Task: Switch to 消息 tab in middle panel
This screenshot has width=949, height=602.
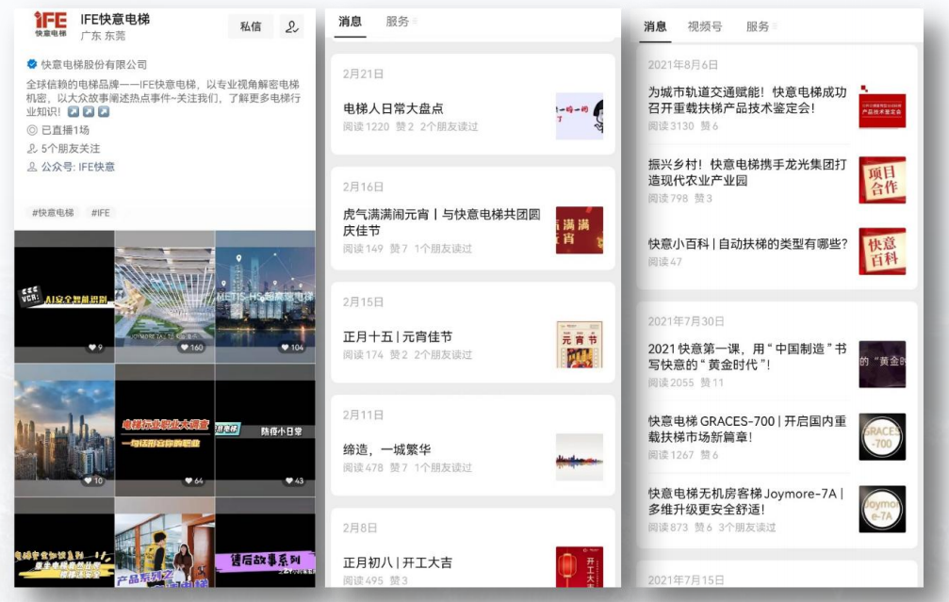Action: coord(350,22)
